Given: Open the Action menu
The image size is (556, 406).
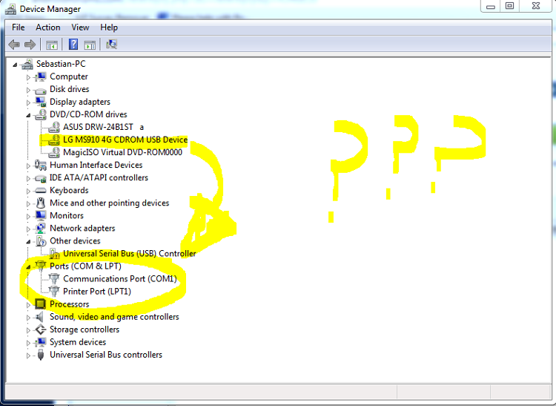Looking at the screenshot, I should point(48,27).
